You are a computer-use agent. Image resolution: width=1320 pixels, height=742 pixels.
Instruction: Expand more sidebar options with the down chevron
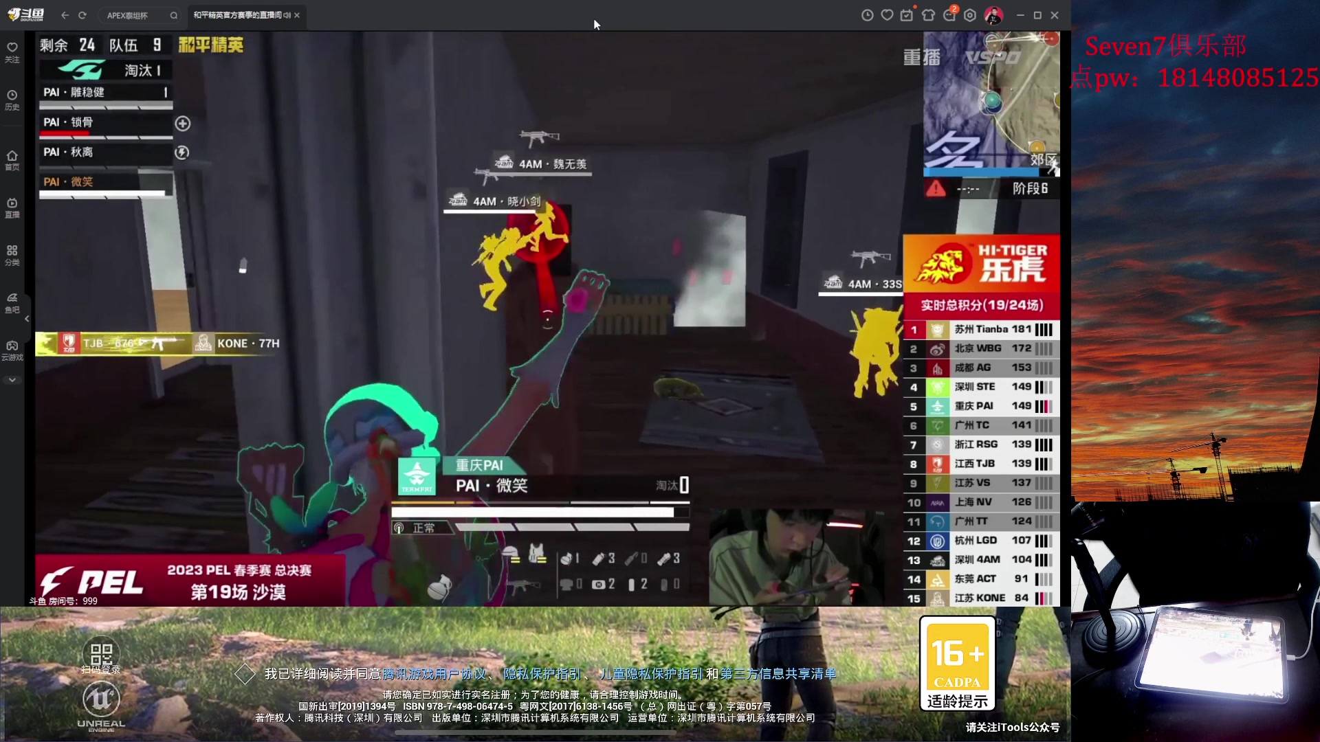tap(12, 379)
